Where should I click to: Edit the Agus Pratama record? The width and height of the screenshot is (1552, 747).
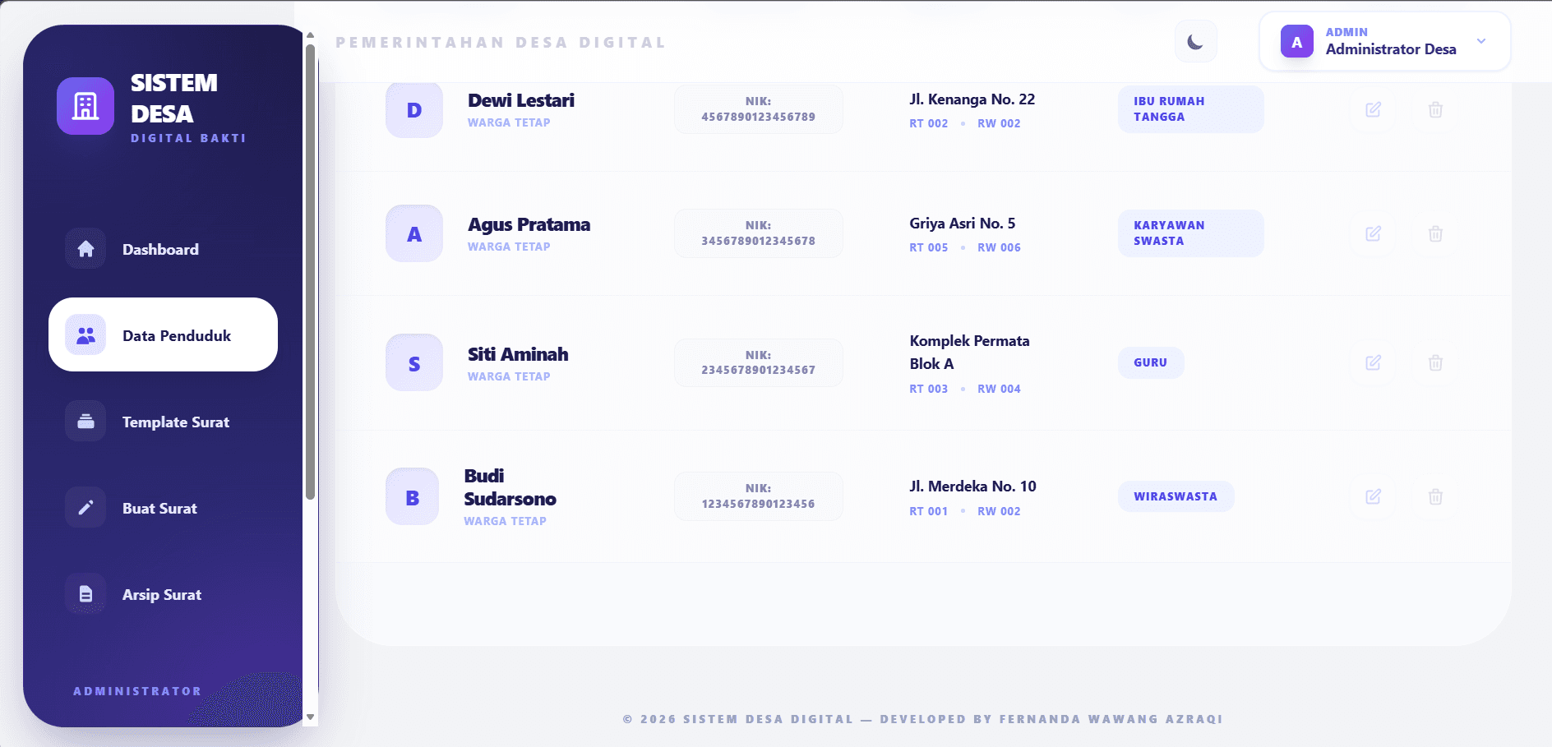[1373, 234]
